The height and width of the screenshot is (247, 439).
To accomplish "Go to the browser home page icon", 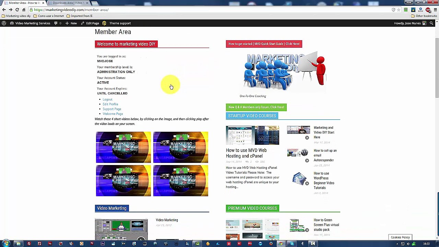I will point(24,10).
